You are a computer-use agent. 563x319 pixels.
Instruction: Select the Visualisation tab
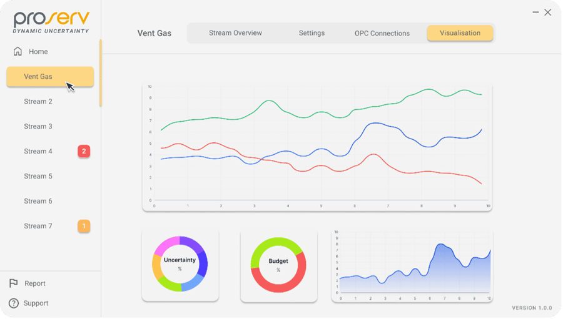pyautogui.click(x=460, y=33)
